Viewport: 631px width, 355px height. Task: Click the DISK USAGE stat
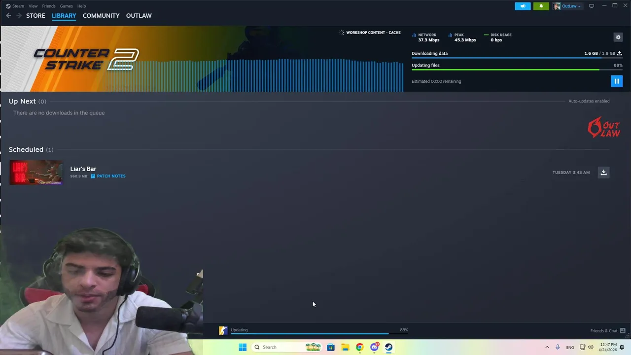(498, 37)
